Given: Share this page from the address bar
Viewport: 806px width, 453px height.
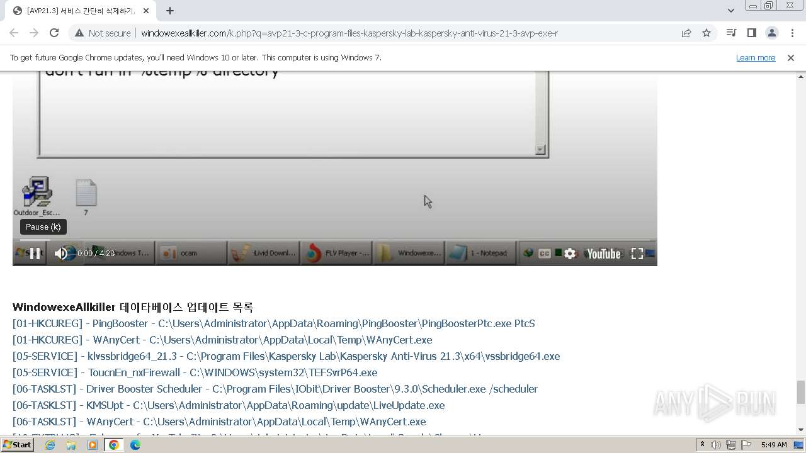Looking at the screenshot, I should coord(686,33).
